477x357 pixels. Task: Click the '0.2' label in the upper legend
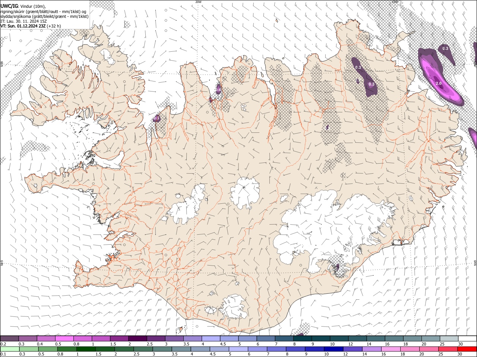tap(3, 344)
